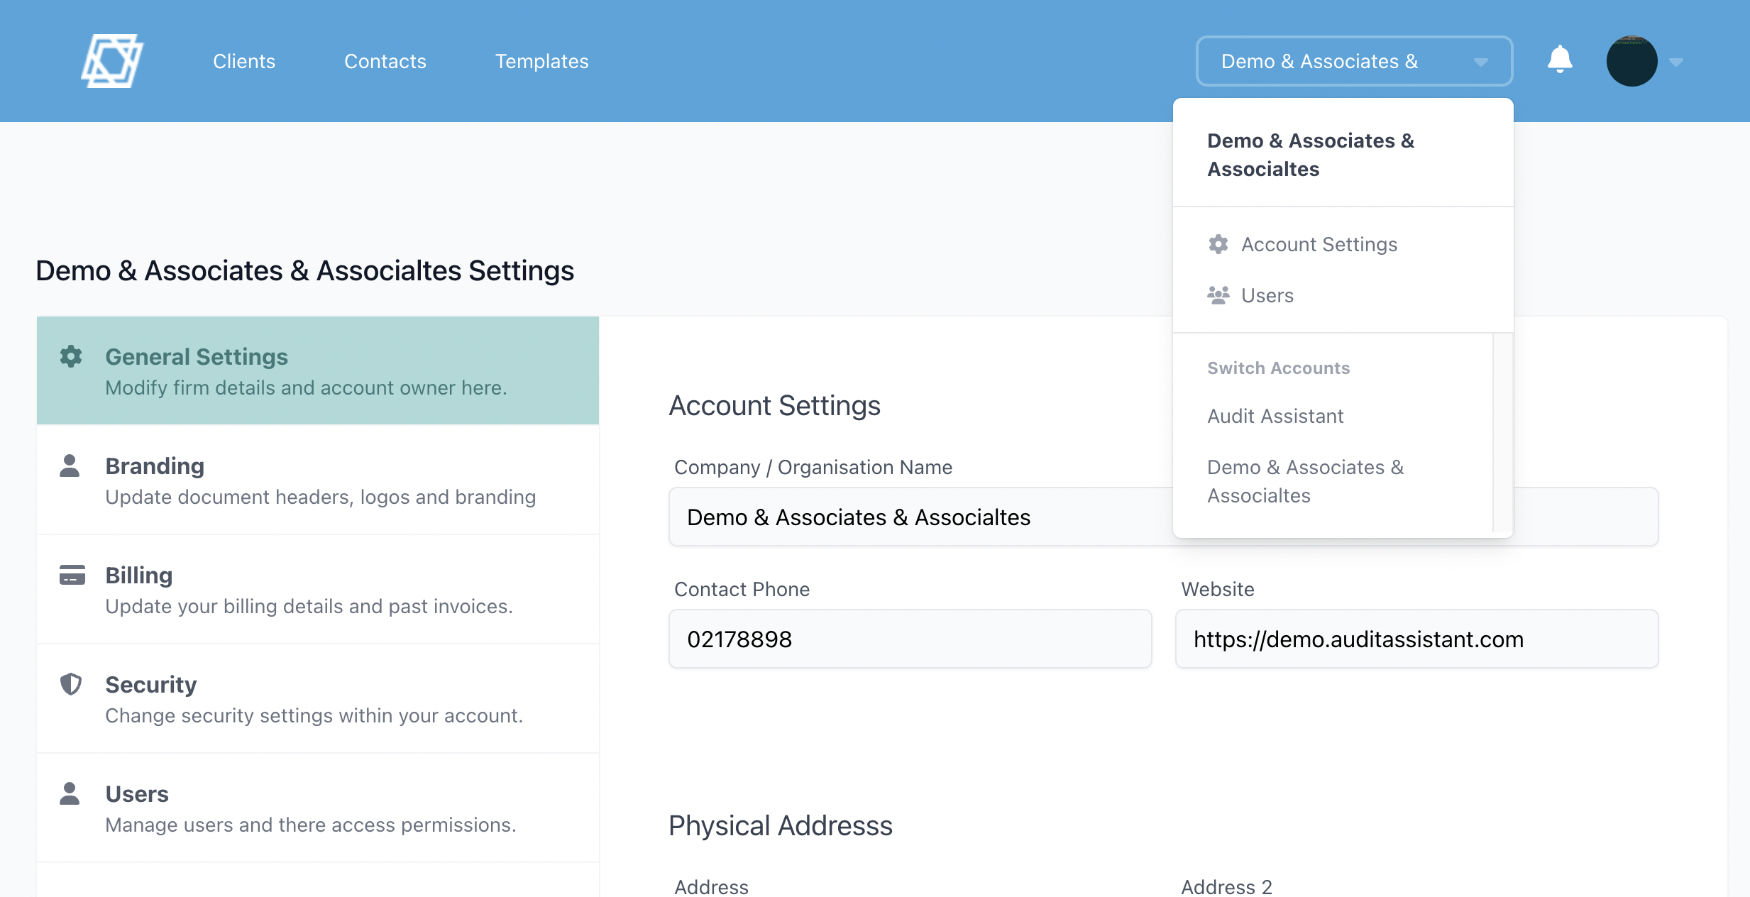Viewport: 1750px width, 897px height.
Task: Expand the user profile arrow menu
Action: [1676, 62]
